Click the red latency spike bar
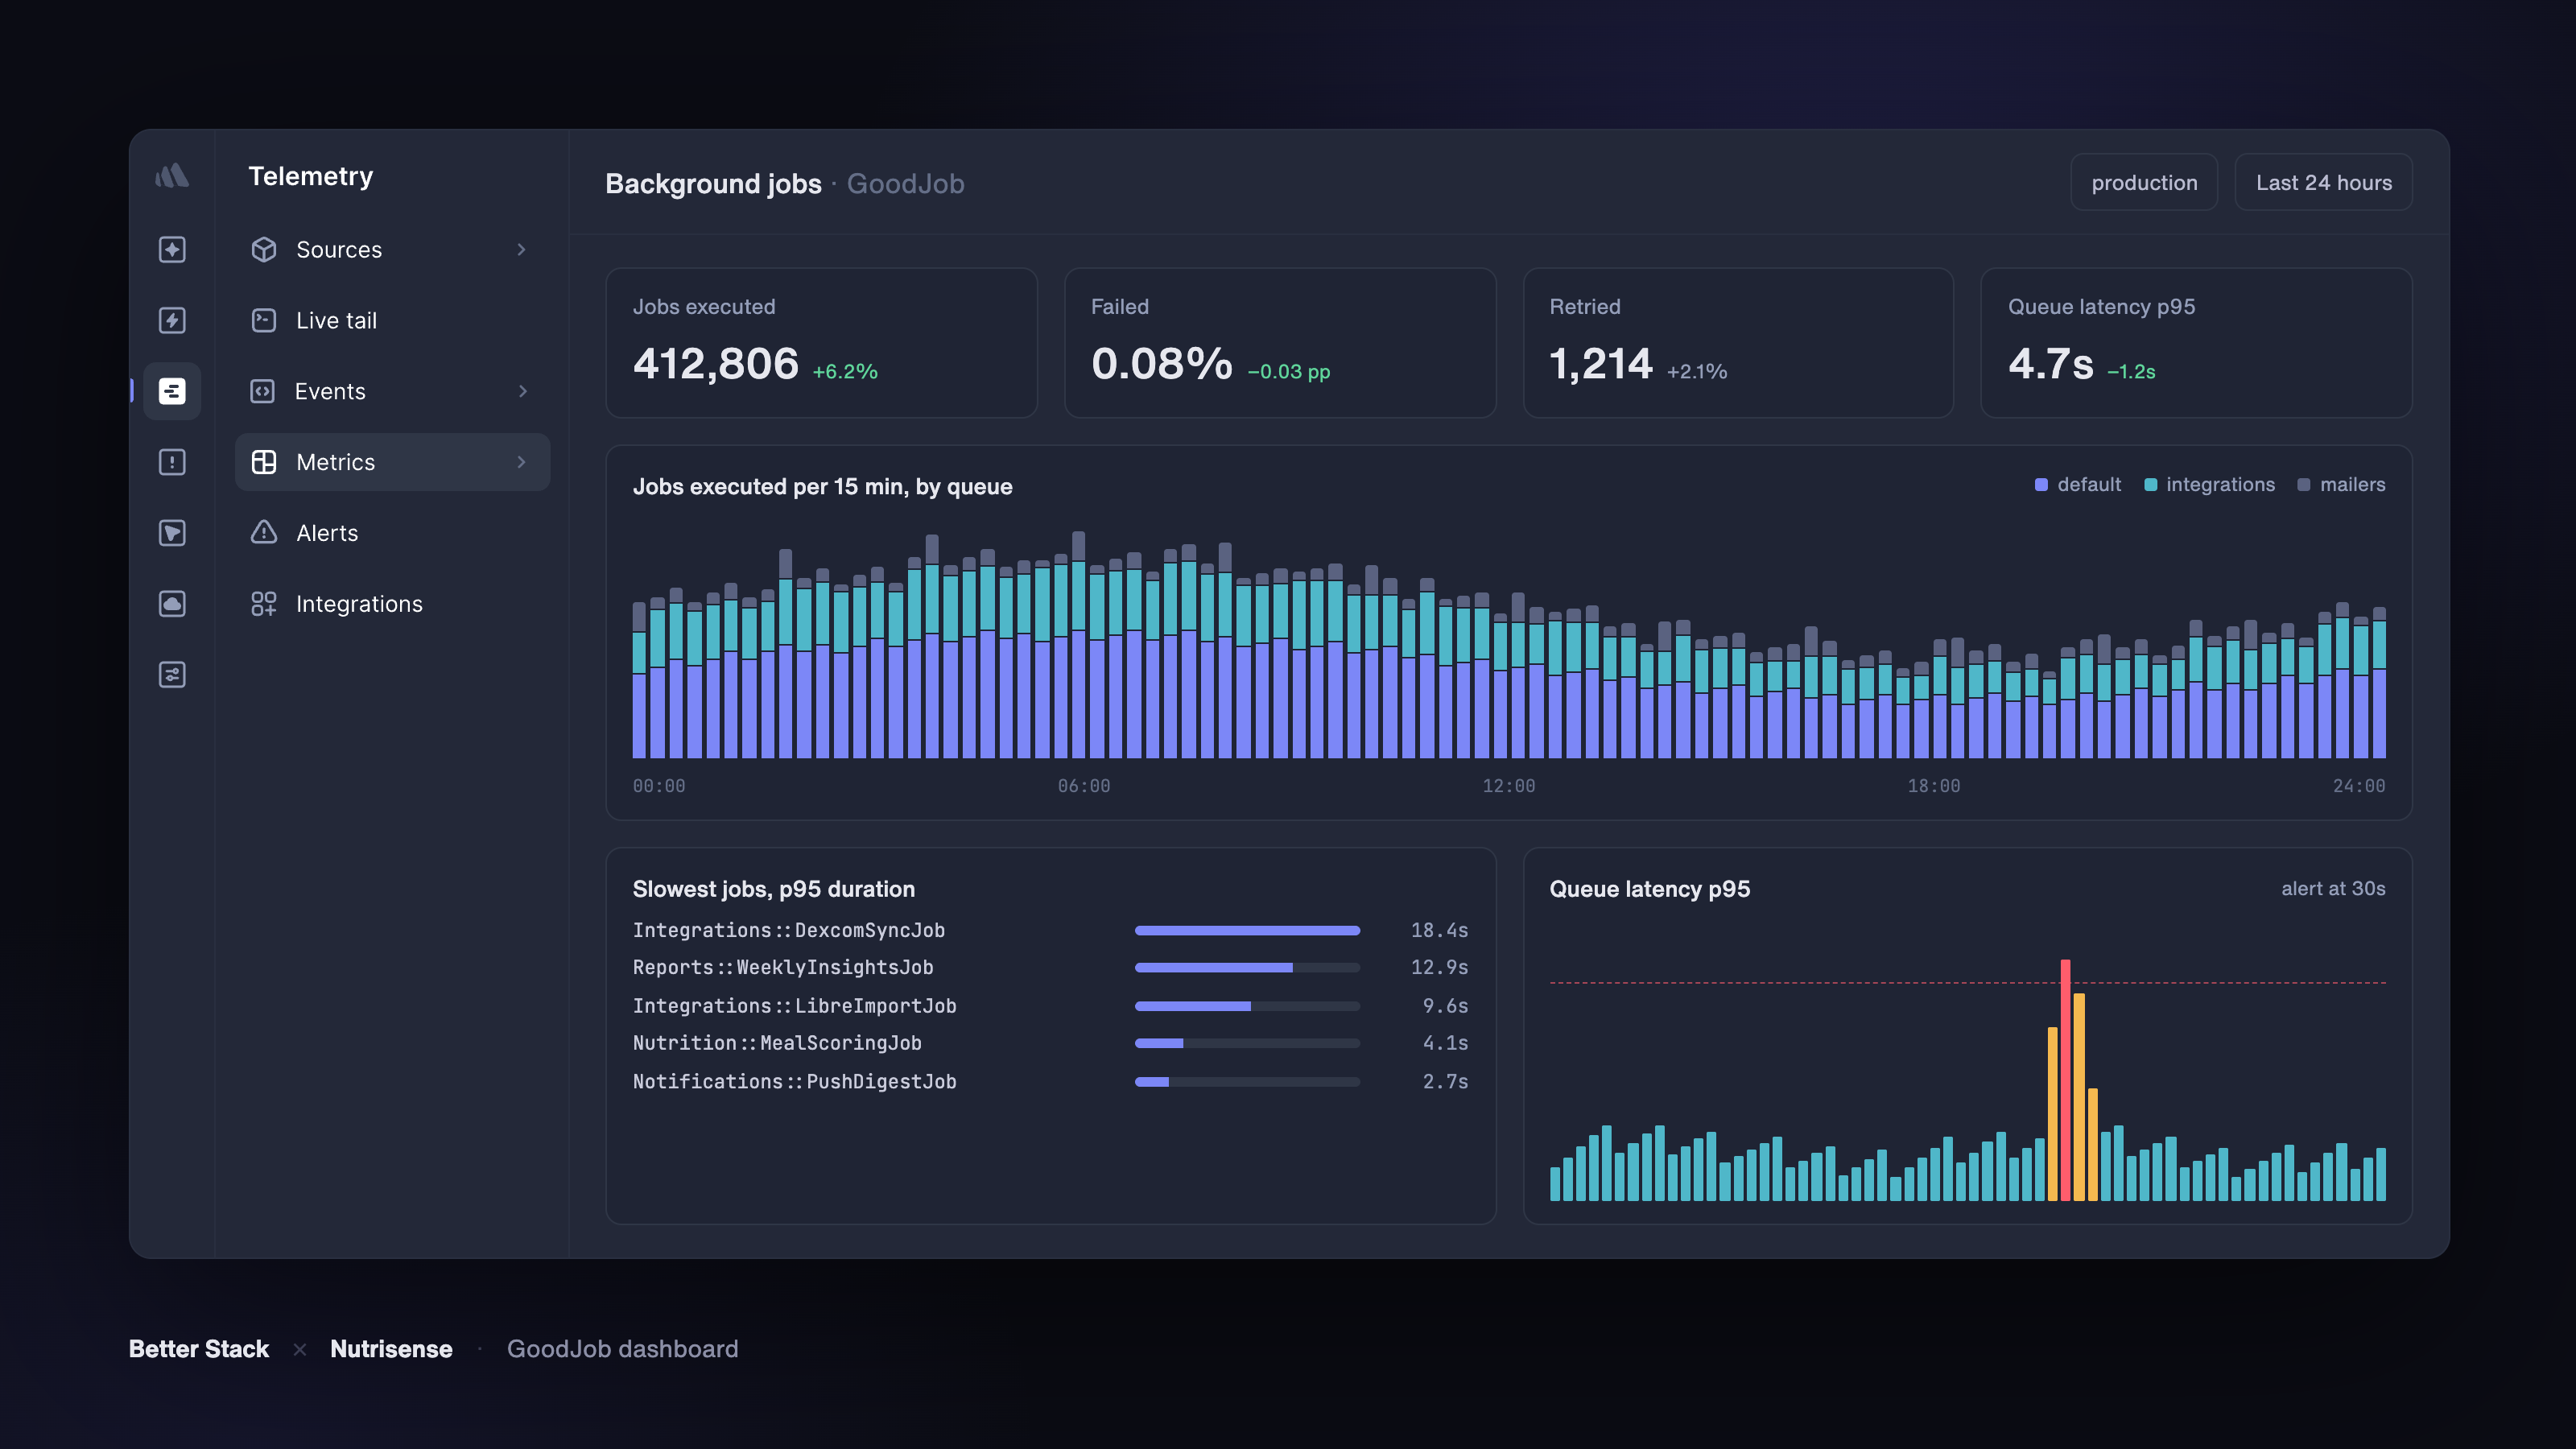The image size is (2576, 1449). coord(2065,1080)
